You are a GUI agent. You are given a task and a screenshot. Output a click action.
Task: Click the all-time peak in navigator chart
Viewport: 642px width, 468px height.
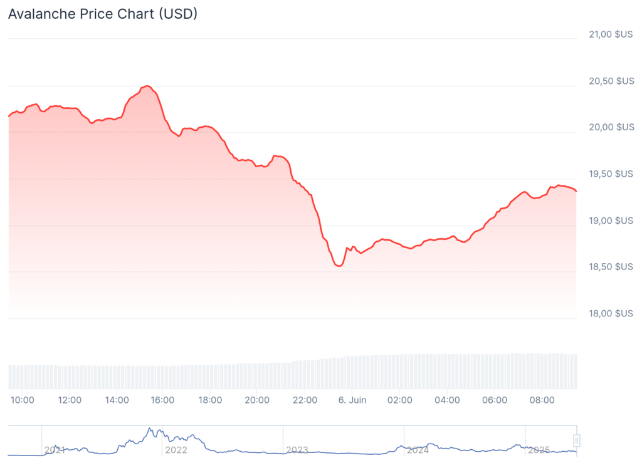149,429
